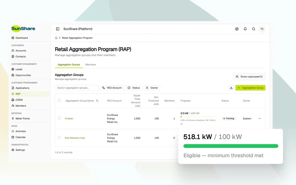The width and height of the screenshot is (296, 185).
Task: Click the search magnifier icon
Action: pos(253,29)
